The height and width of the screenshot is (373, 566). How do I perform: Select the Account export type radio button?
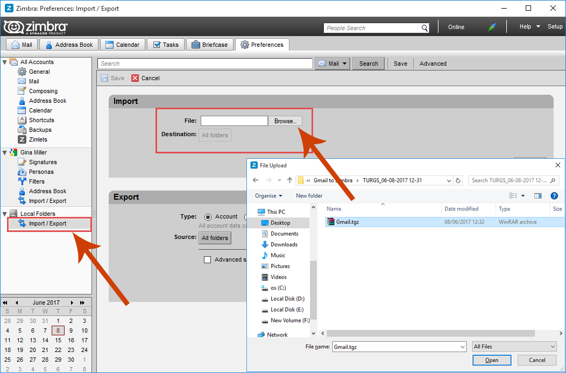tap(208, 217)
